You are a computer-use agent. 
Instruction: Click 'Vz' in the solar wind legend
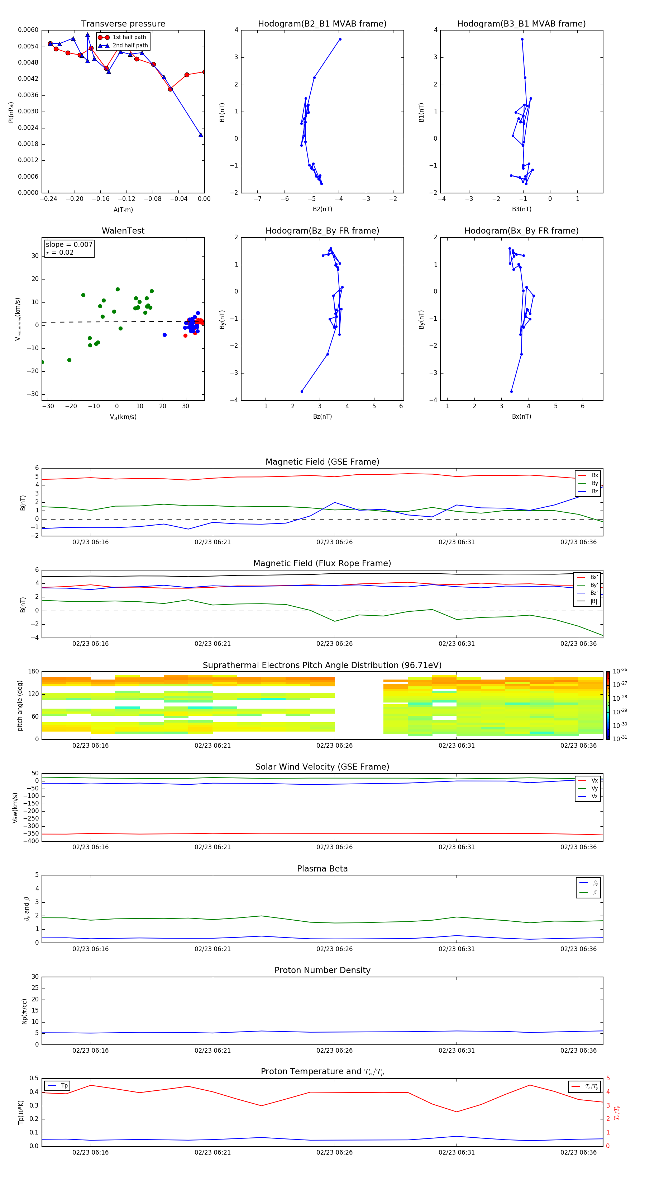[594, 797]
